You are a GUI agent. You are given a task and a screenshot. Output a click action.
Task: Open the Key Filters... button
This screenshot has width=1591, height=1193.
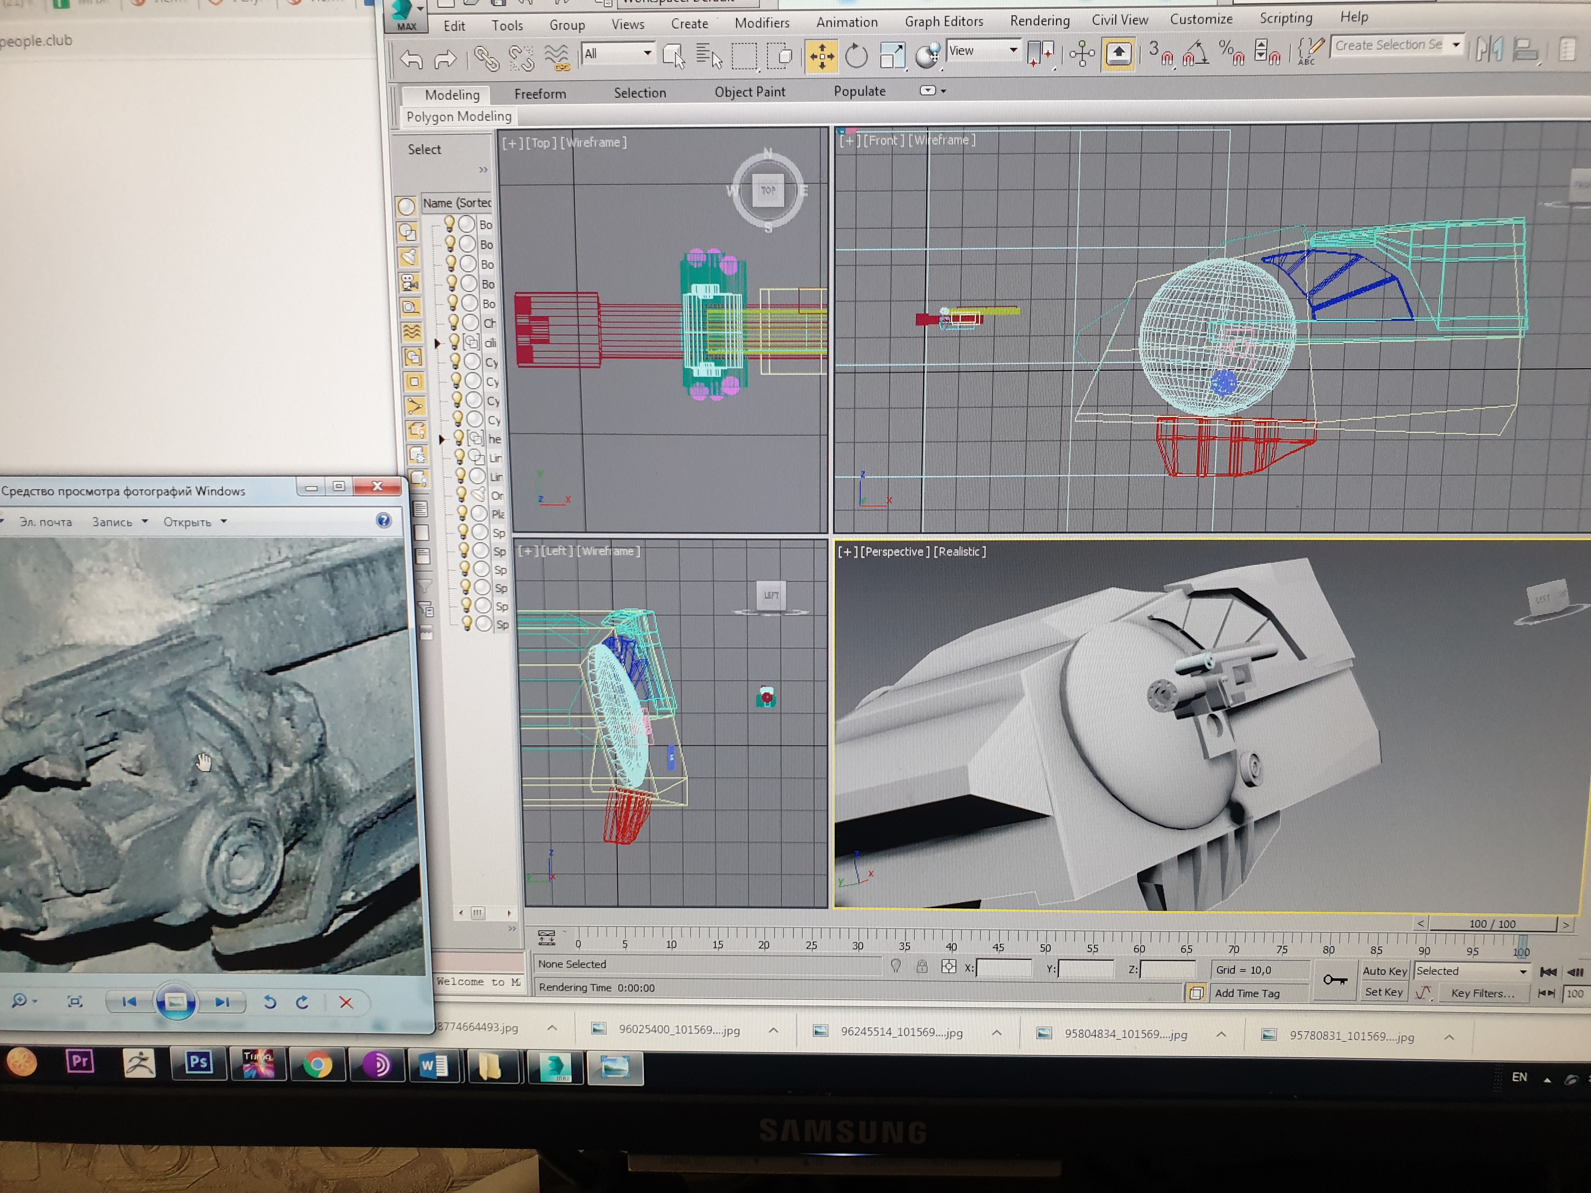(1483, 993)
